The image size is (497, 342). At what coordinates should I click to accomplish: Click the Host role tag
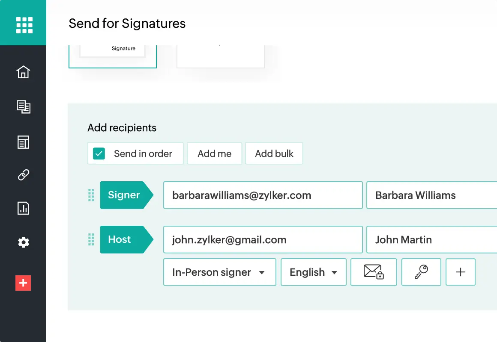coord(120,239)
